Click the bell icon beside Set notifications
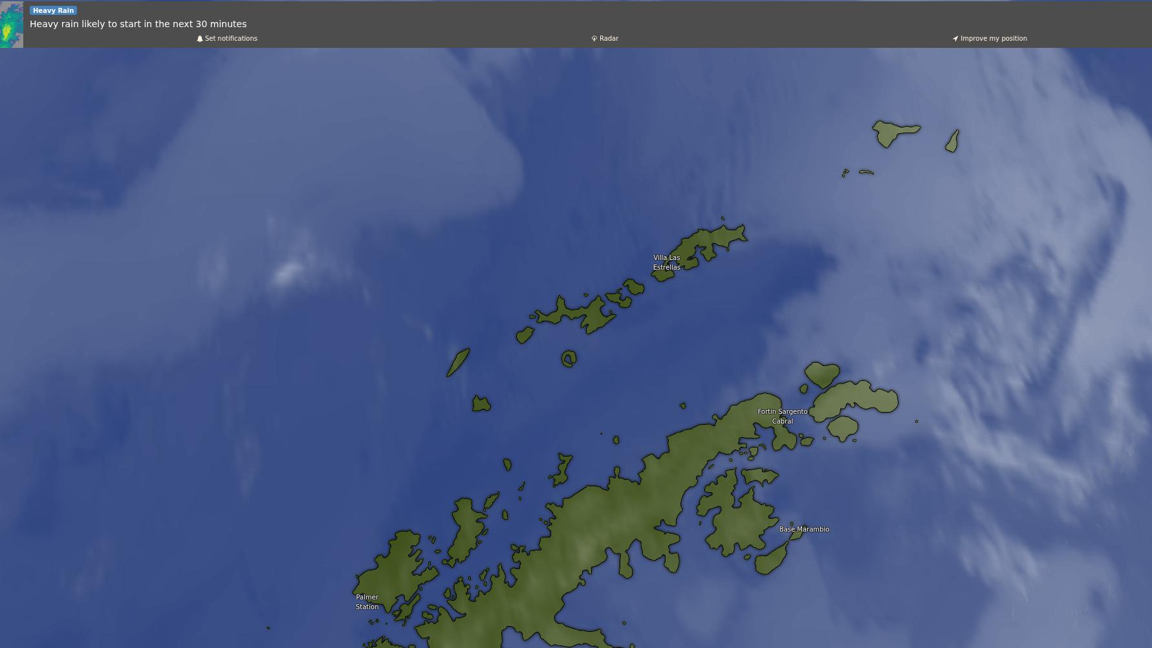This screenshot has height=648, width=1152. pyautogui.click(x=200, y=39)
